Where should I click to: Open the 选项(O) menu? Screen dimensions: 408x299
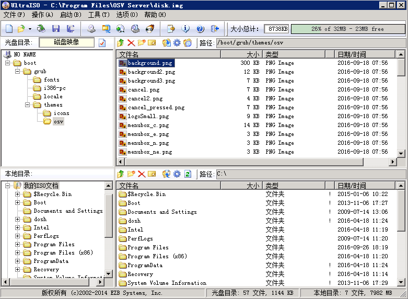127,15
